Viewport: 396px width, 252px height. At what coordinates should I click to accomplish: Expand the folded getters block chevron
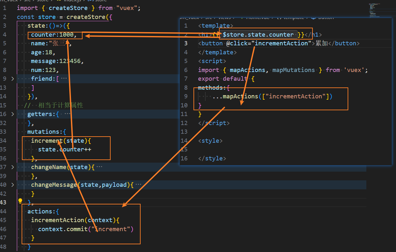click(x=13, y=114)
